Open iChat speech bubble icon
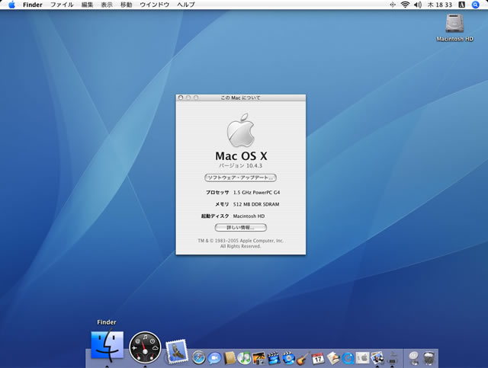 214,358
